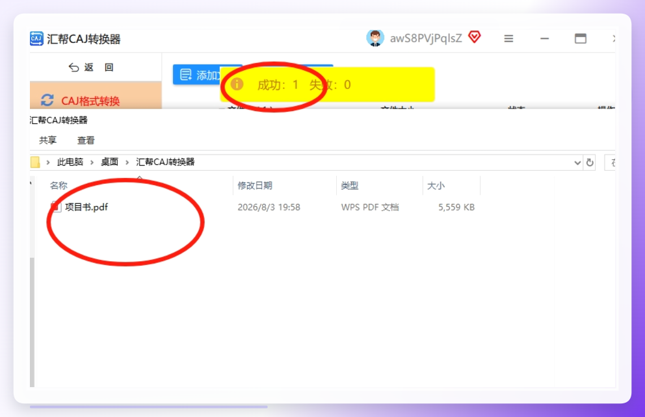The image size is (645, 417).
Task: Refresh the folder with the reload icon
Action: (590, 162)
